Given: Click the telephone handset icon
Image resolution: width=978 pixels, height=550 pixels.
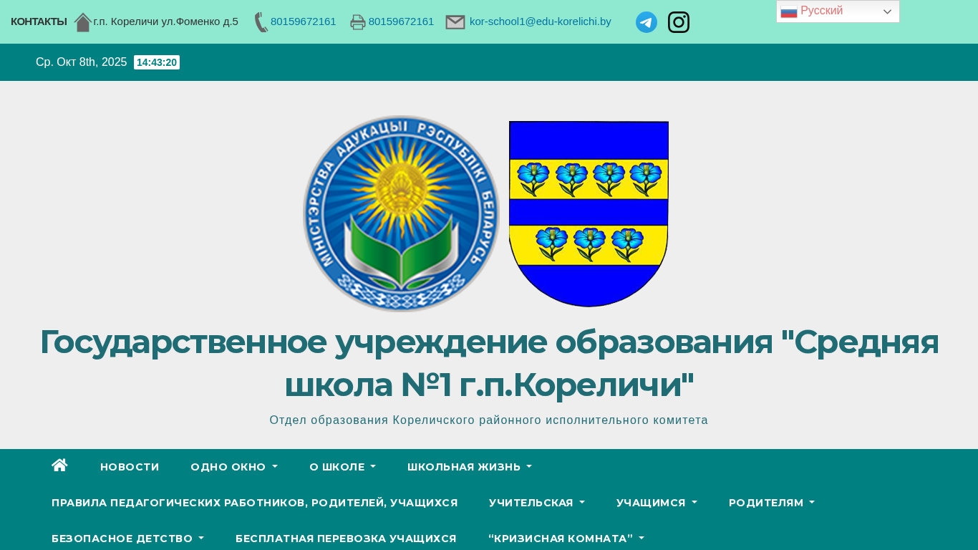Looking at the screenshot, I should [261, 22].
